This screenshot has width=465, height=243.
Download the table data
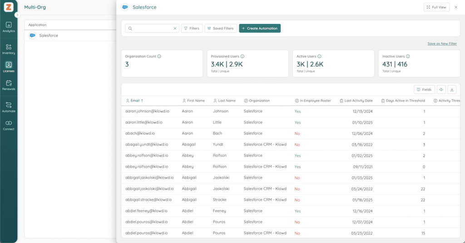[x=452, y=89]
